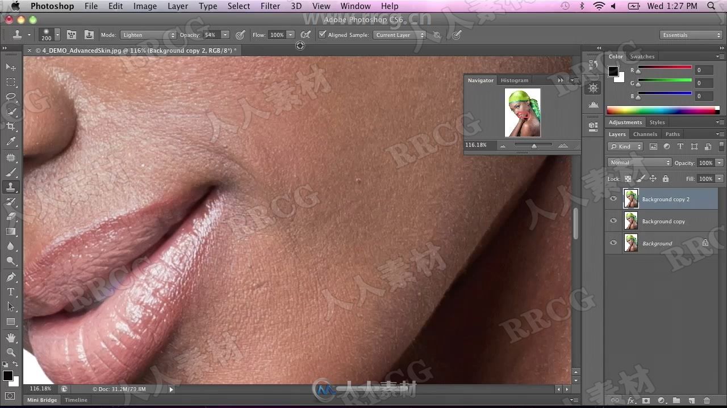Select the Move tool
The width and height of the screenshot is (727, 408).
click(x=11, y=67)
